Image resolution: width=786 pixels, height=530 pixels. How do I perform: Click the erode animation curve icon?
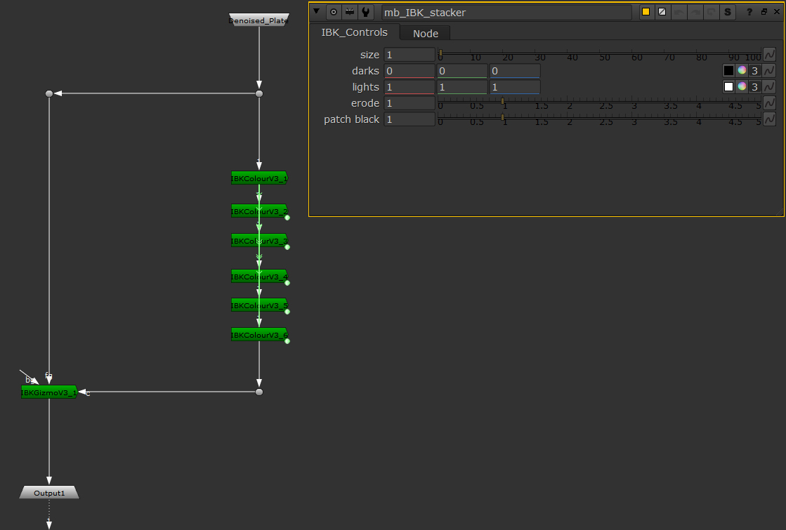point(768,102)
